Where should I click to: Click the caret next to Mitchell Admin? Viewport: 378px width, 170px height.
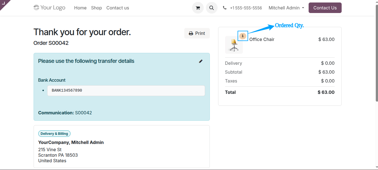pos(303,8)
